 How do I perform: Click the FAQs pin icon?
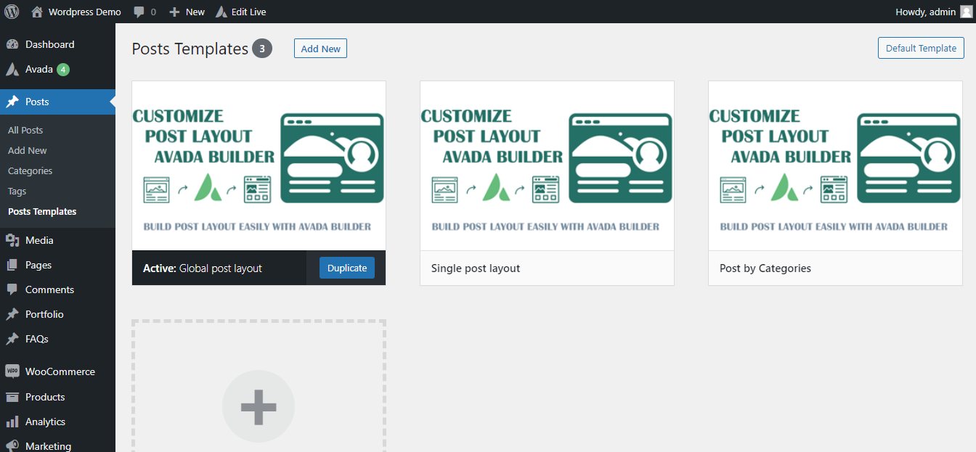tap(12, 339)
